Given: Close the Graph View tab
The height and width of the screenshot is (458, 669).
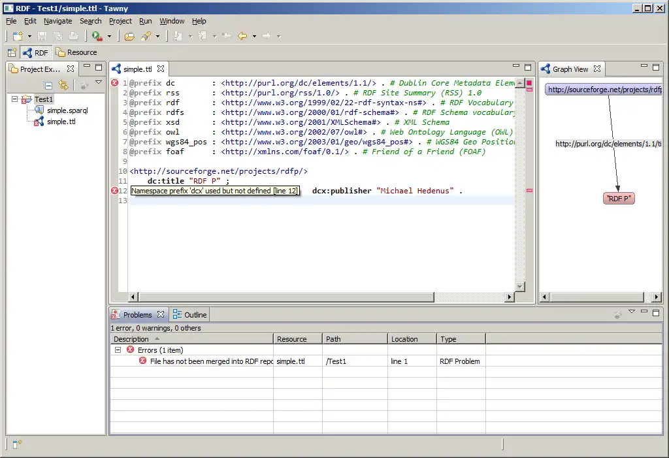Looking at the screenshot, I should tap(597, 69).
